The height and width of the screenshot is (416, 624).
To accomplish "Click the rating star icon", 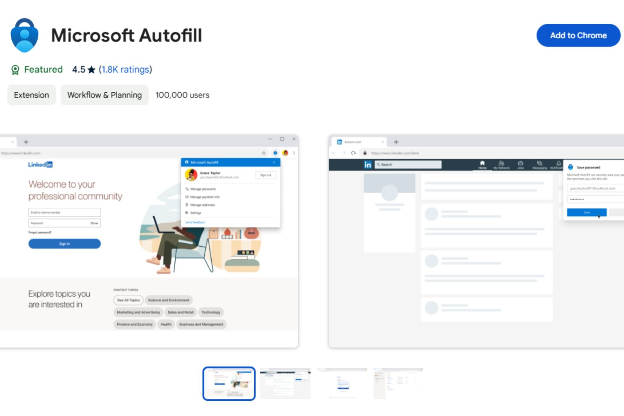I will pyautogui.click(x=92, y=70).
